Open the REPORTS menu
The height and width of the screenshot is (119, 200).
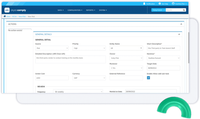click(x=91, y=10)
